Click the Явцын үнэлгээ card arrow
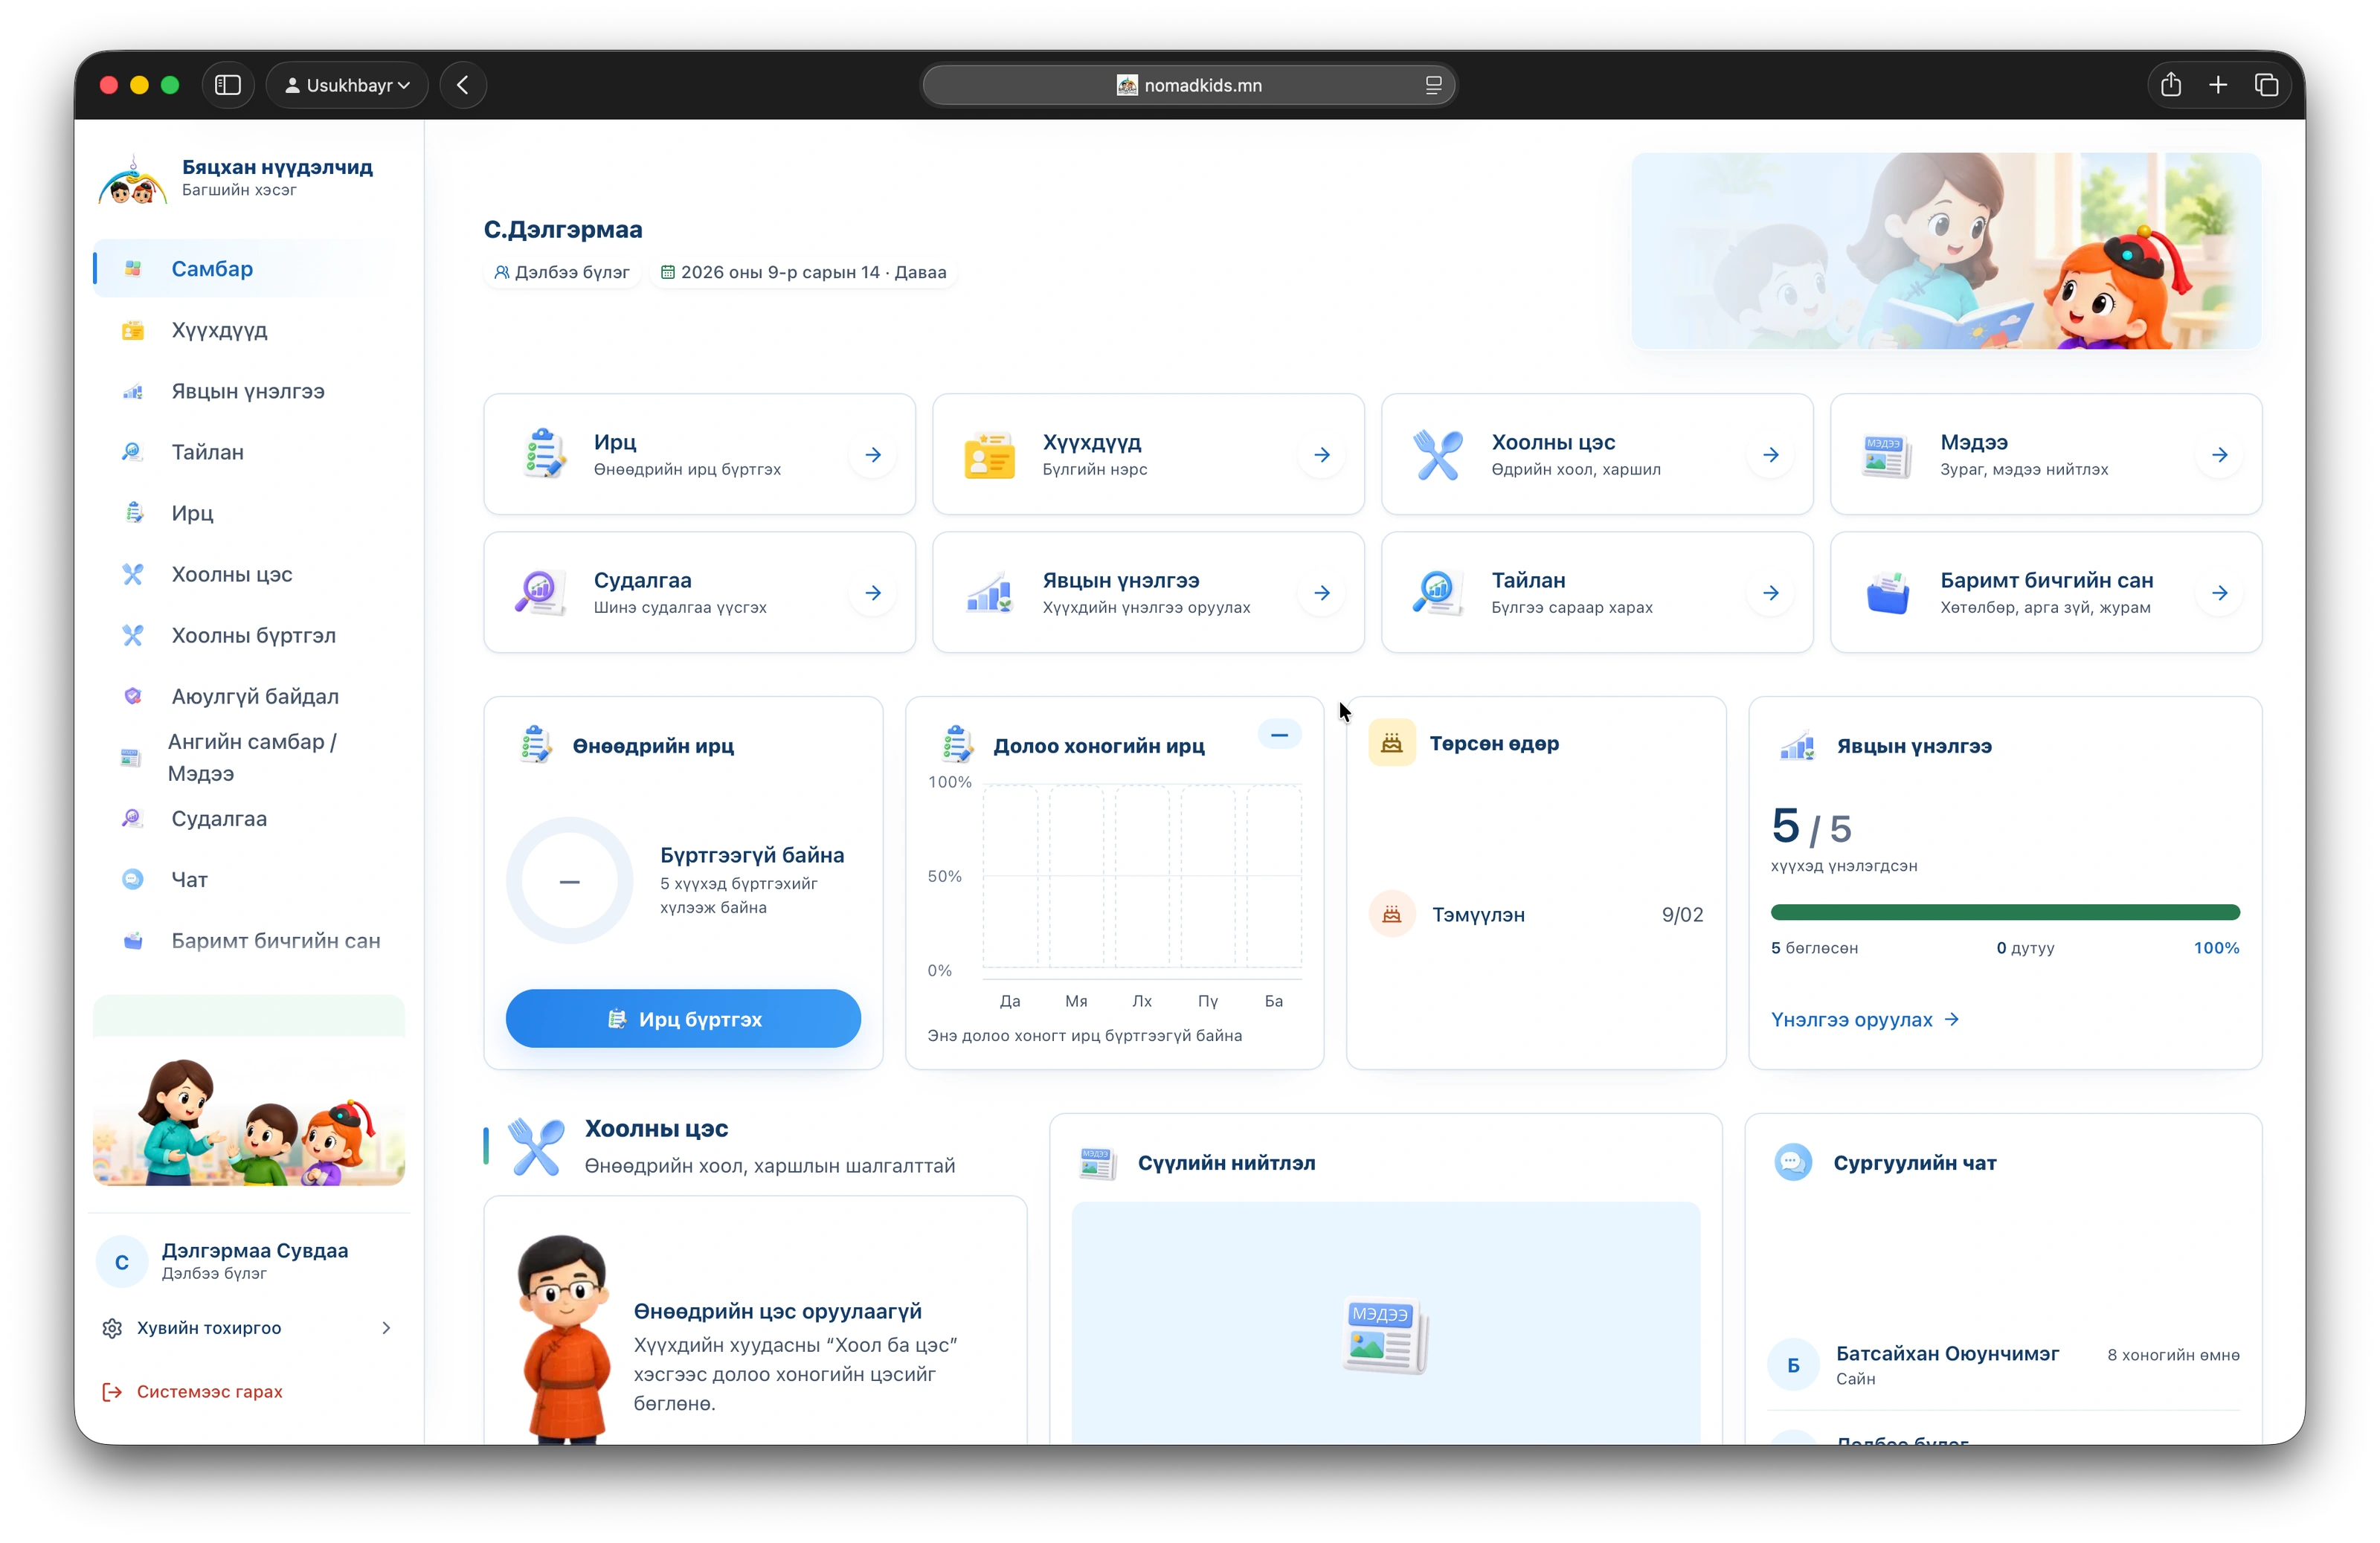Viewport: 2380px width, 1543px height. coord(1322,593)
